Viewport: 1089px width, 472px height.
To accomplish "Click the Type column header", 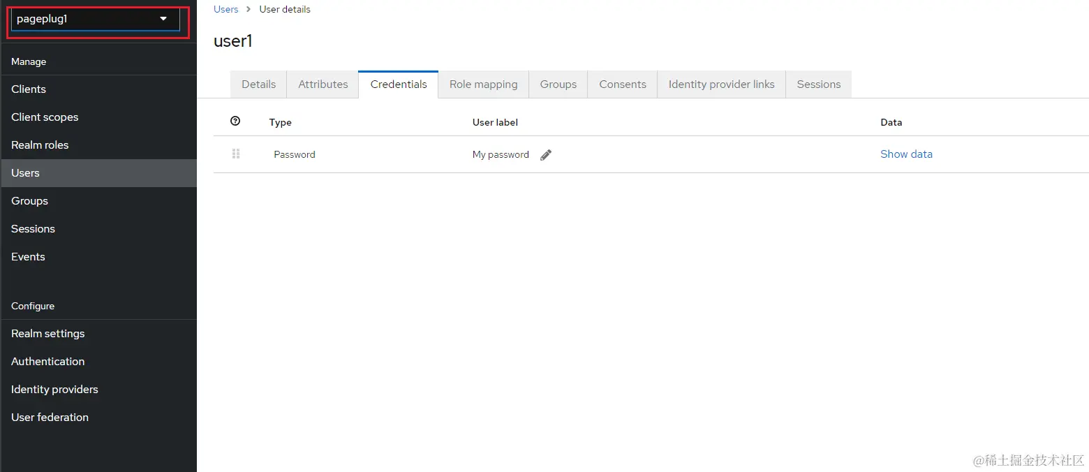I will (280, 122).
